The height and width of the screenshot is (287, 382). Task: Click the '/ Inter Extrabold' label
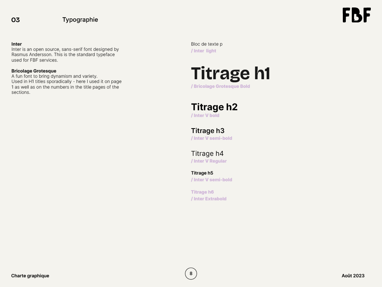coord(209,199)
